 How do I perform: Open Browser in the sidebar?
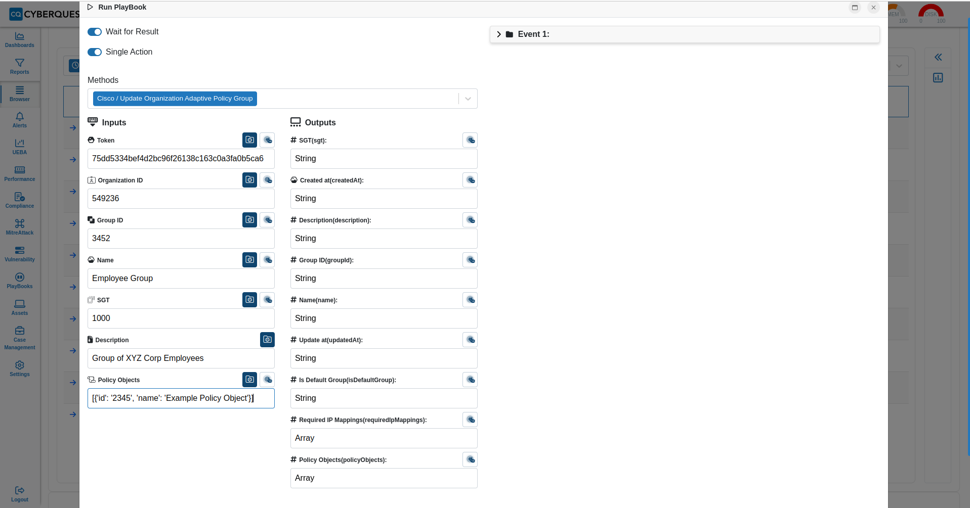point(20,94)
